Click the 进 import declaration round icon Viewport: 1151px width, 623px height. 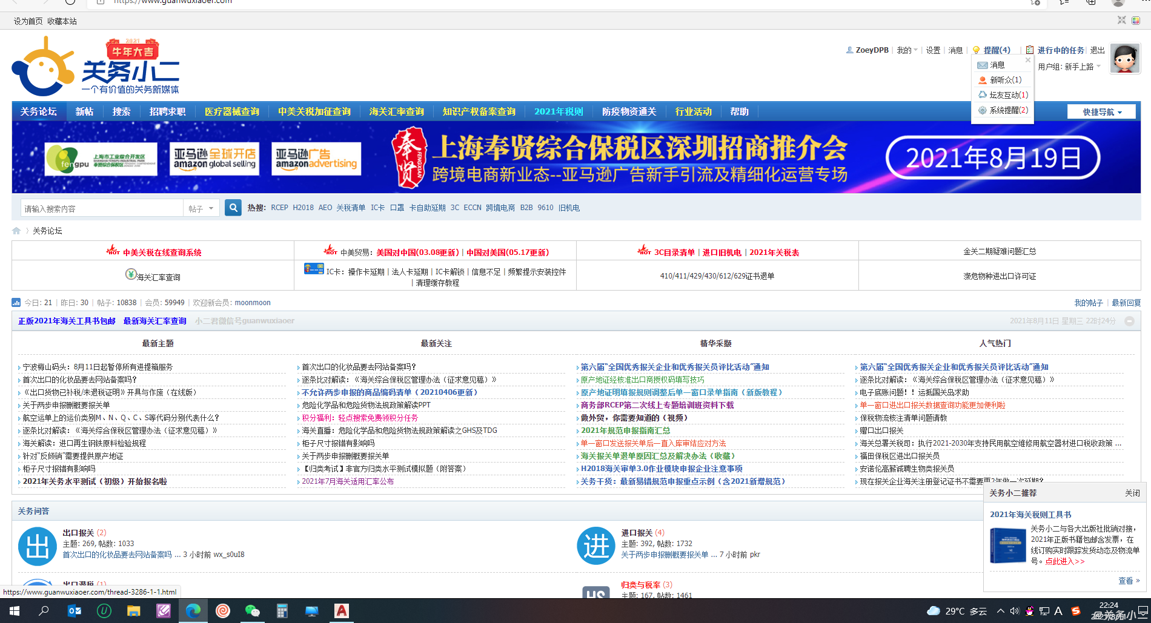point(596,546)
